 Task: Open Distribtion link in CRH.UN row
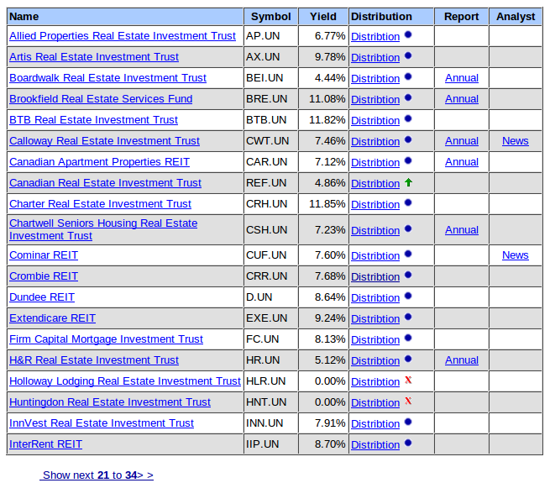click(375, 205)
